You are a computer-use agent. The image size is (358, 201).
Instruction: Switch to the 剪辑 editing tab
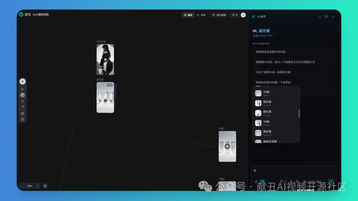201,15
